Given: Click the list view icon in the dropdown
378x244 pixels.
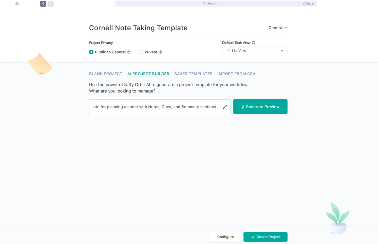Looking at the screenshot, I should click(229, 51).
